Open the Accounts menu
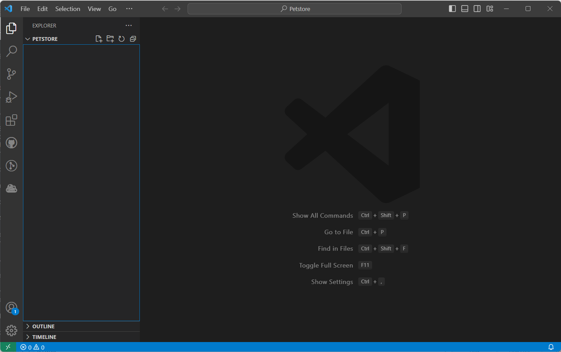 pos(11,308)
